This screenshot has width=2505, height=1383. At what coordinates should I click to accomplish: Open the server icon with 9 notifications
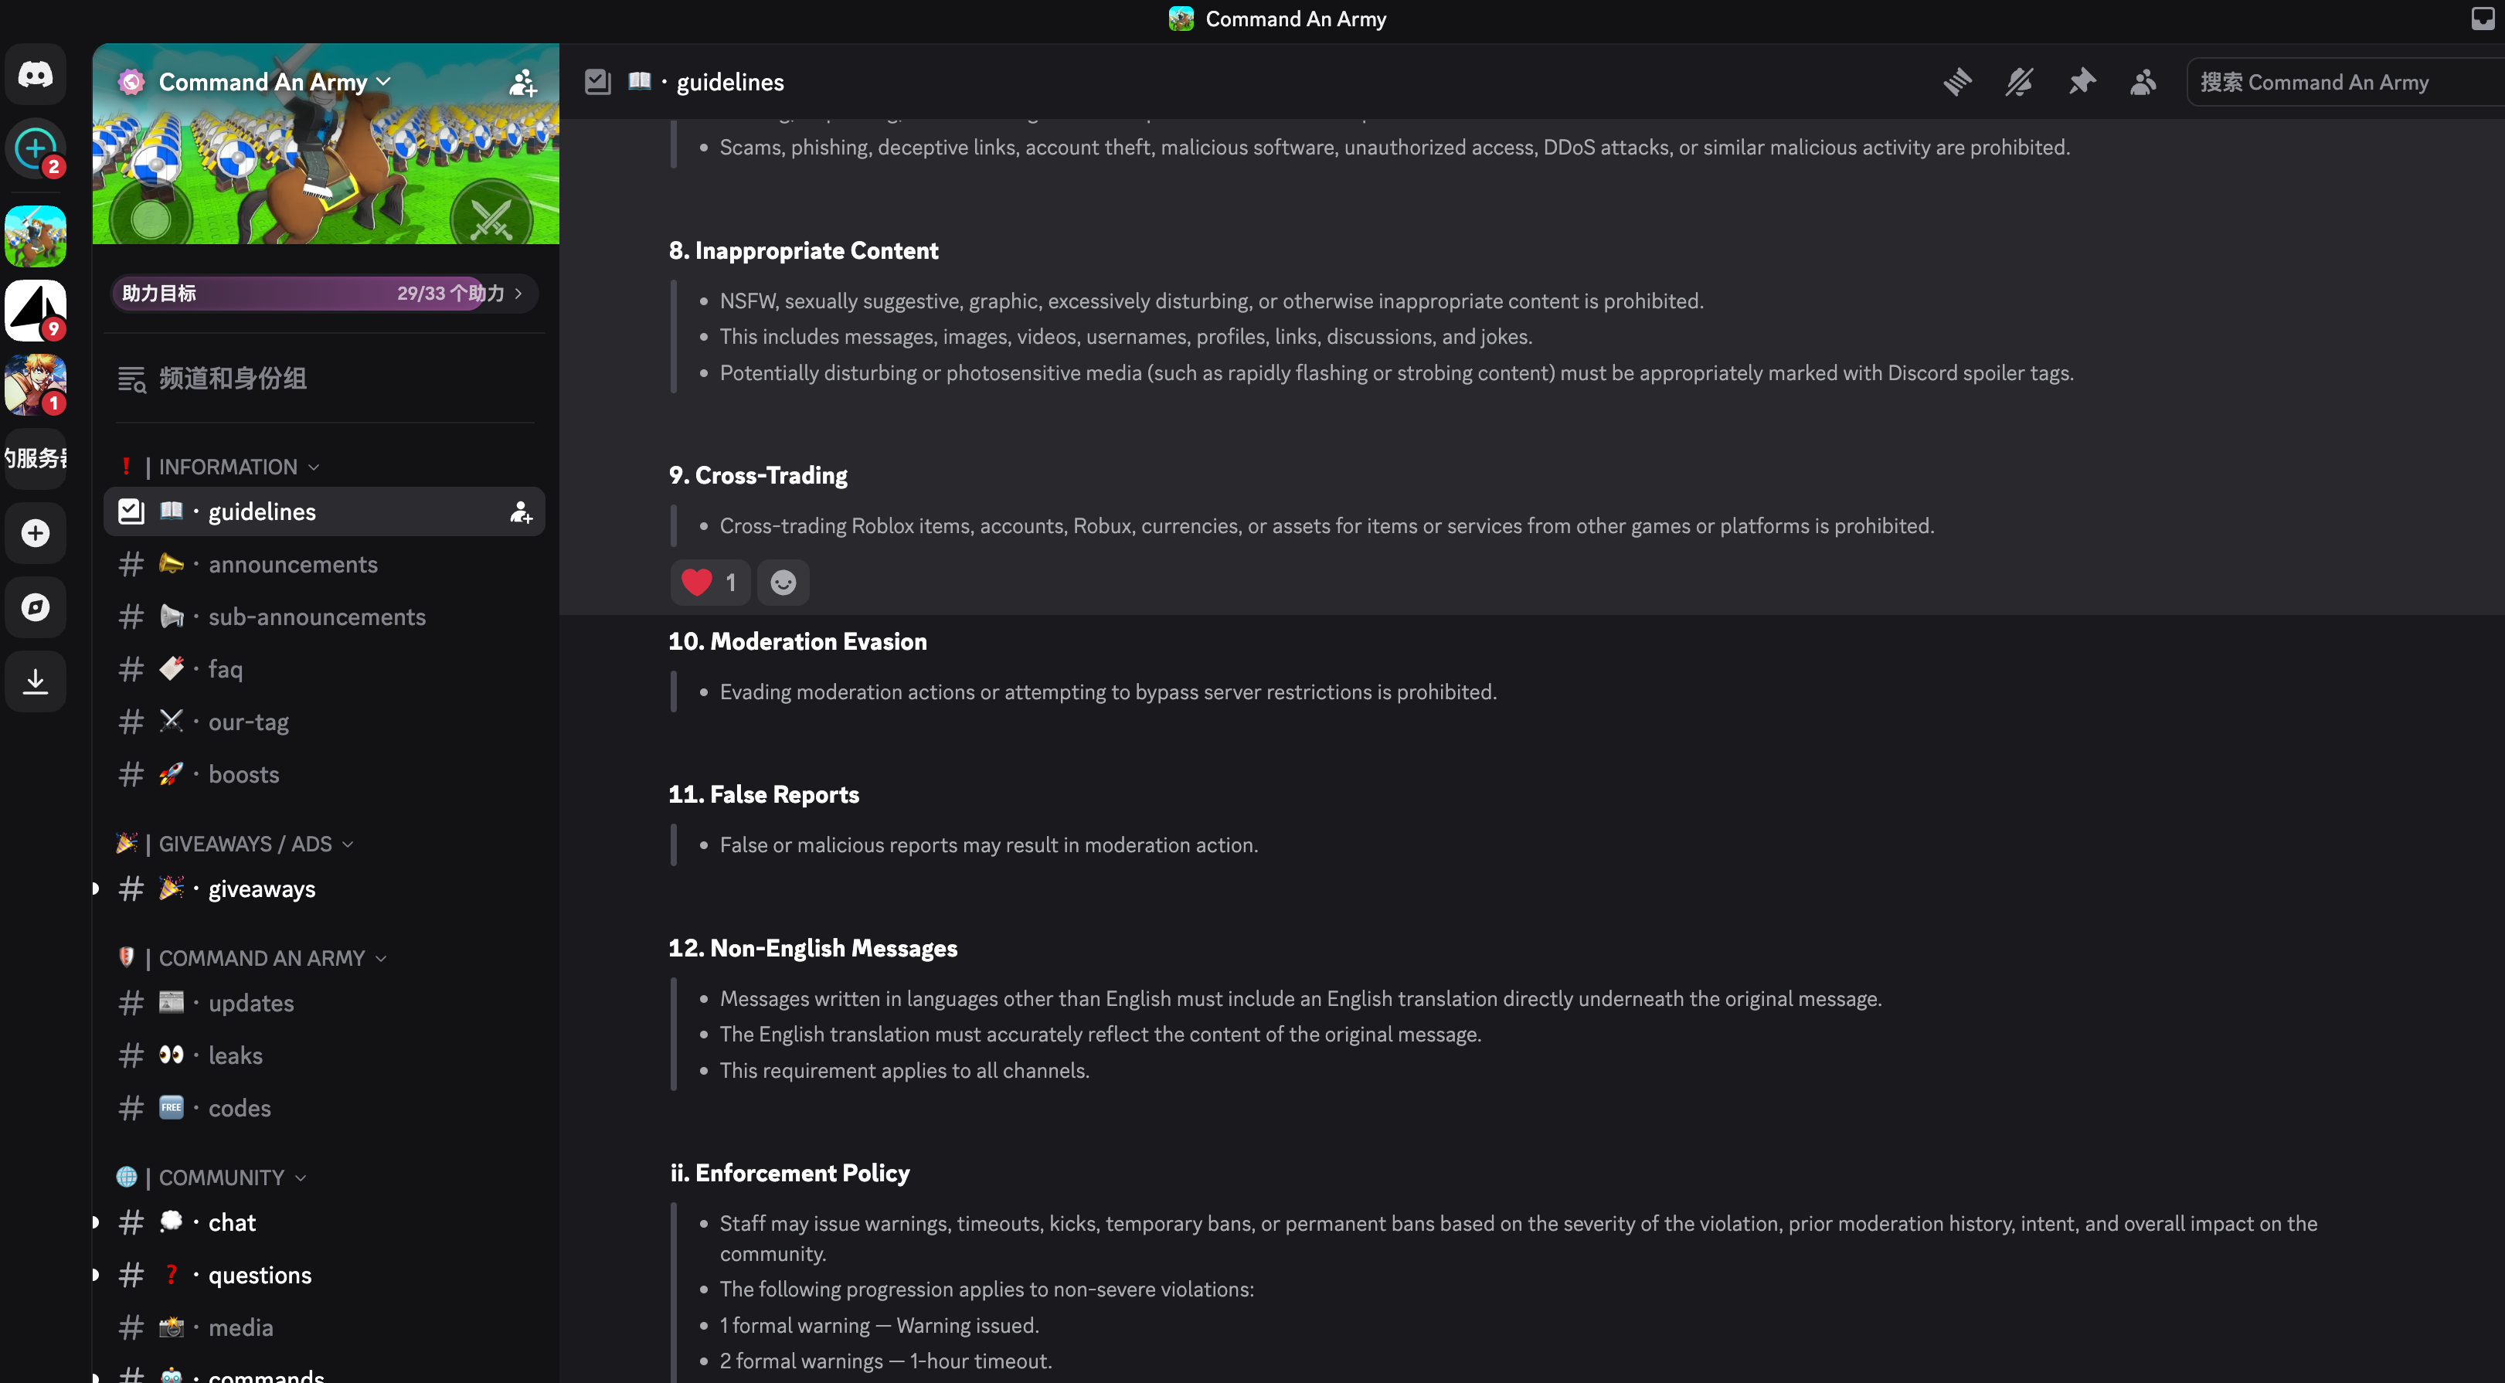point(35,311)
